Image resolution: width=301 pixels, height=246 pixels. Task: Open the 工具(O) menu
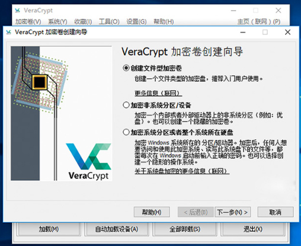click(x=109, y=21)
